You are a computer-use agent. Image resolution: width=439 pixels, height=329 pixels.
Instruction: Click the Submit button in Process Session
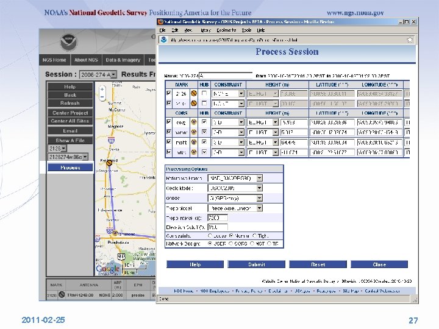[257, 264]
